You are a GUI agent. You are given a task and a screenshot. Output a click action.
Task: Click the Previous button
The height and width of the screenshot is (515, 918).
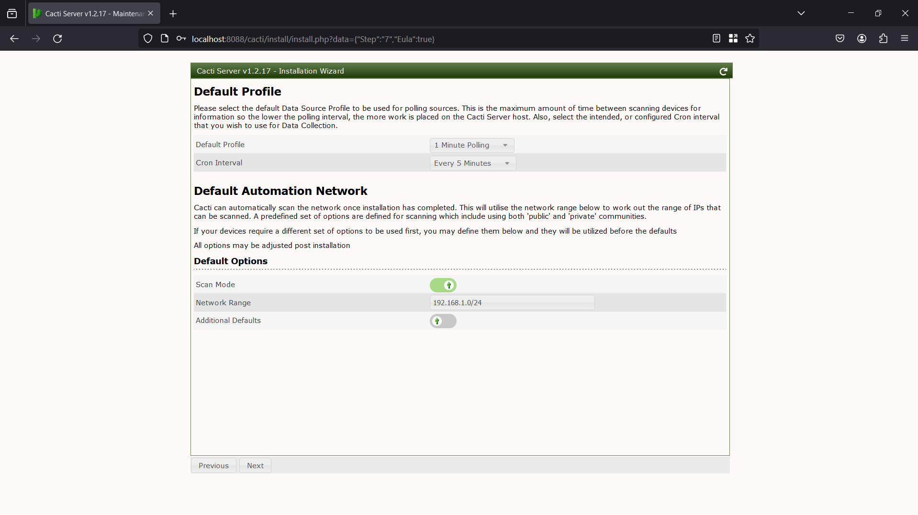click(213, 466)
